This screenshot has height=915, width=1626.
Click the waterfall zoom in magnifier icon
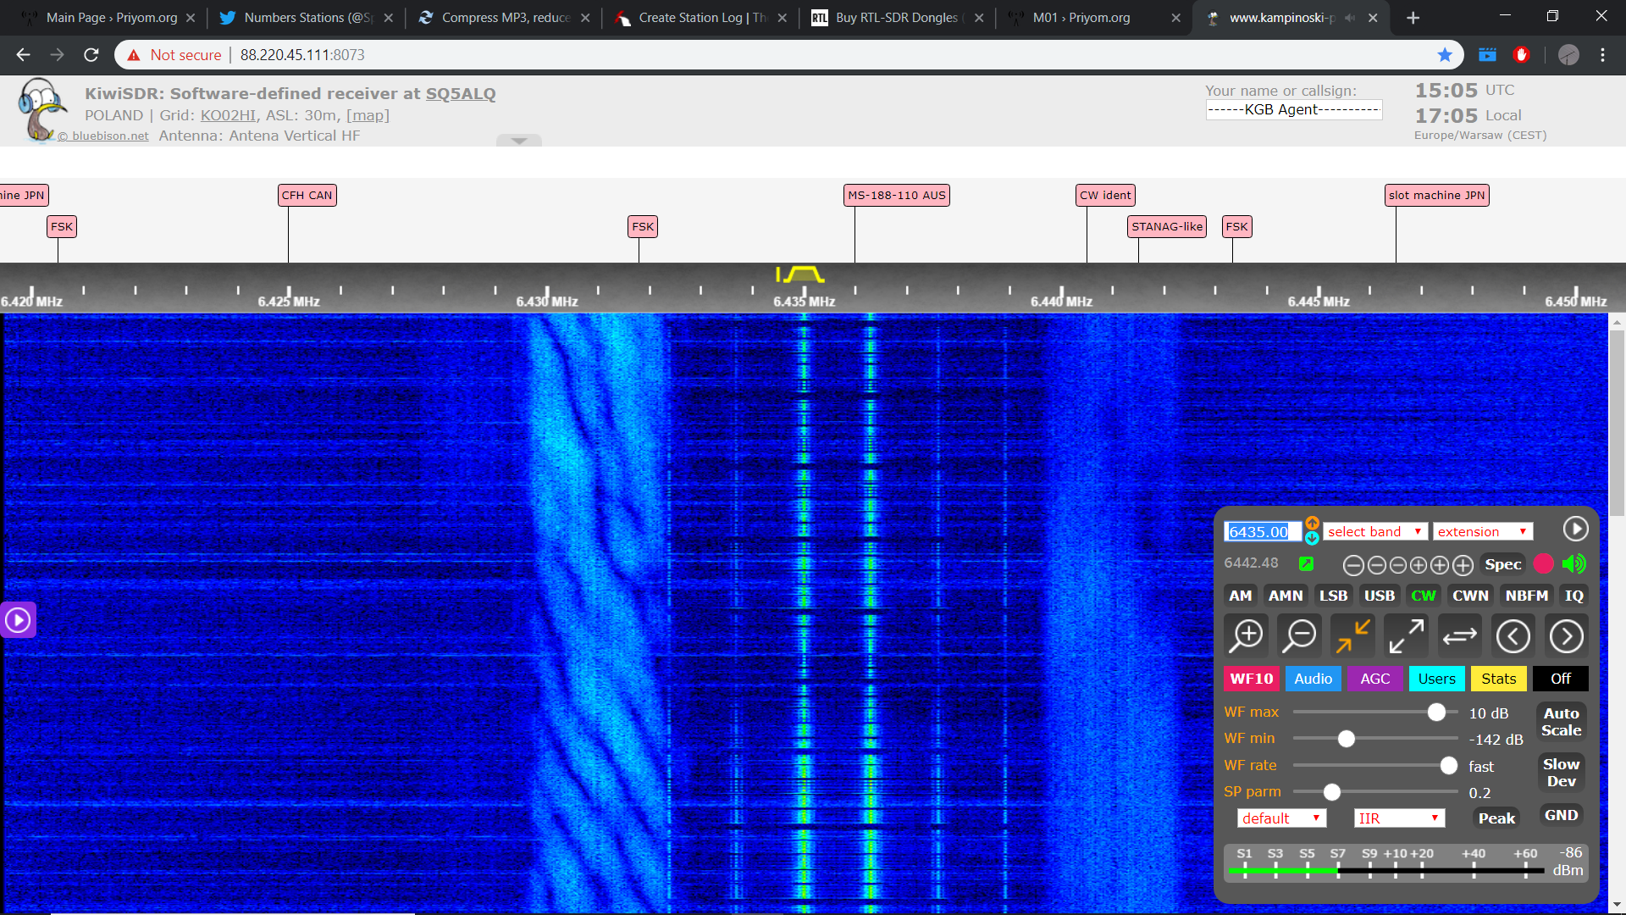[1247, 635]
